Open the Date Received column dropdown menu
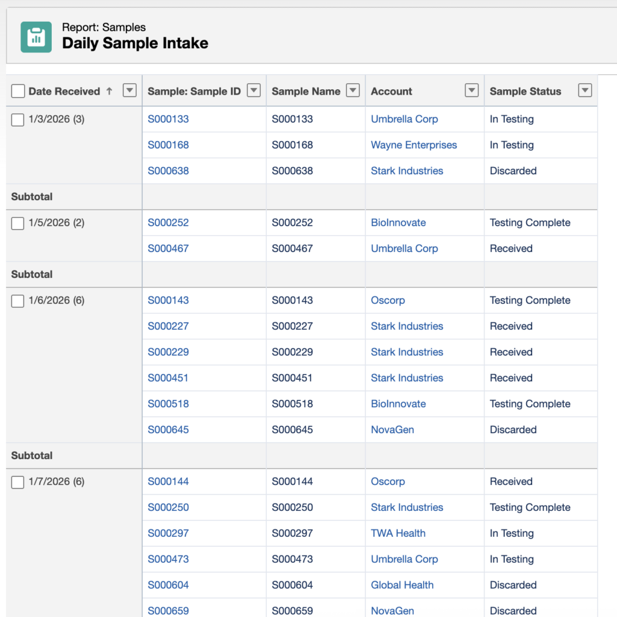 [x=130, y=90]
